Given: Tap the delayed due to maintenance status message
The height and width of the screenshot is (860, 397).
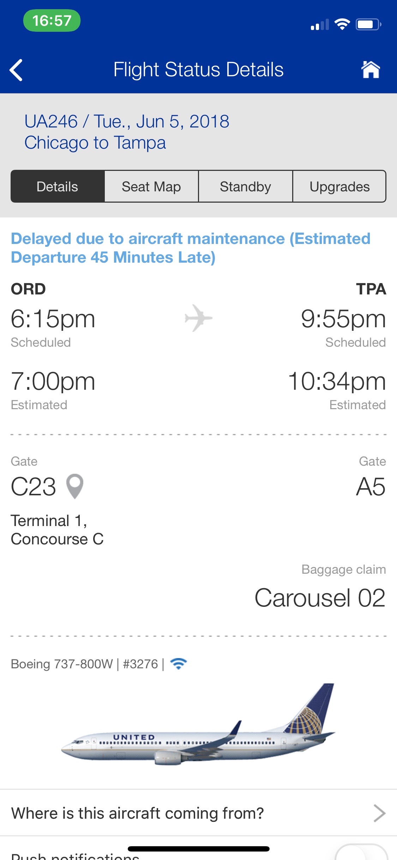Looking at the screenshot, I should coord(191,248).
